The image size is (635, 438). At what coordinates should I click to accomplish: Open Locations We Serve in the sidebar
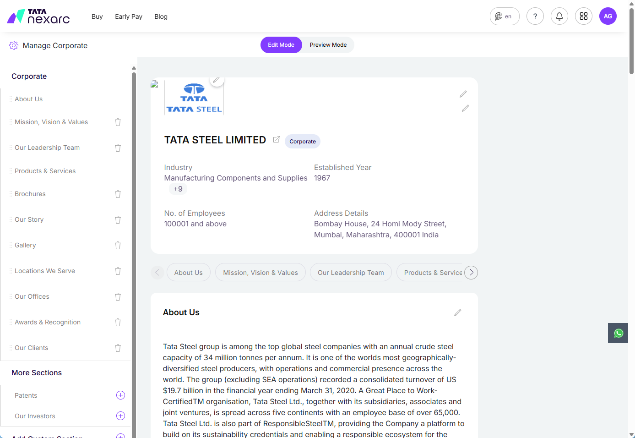(x=45, y=271)
